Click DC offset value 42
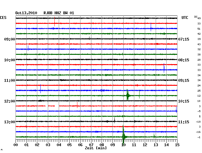The image size is (202, 153). click(199, 34)
